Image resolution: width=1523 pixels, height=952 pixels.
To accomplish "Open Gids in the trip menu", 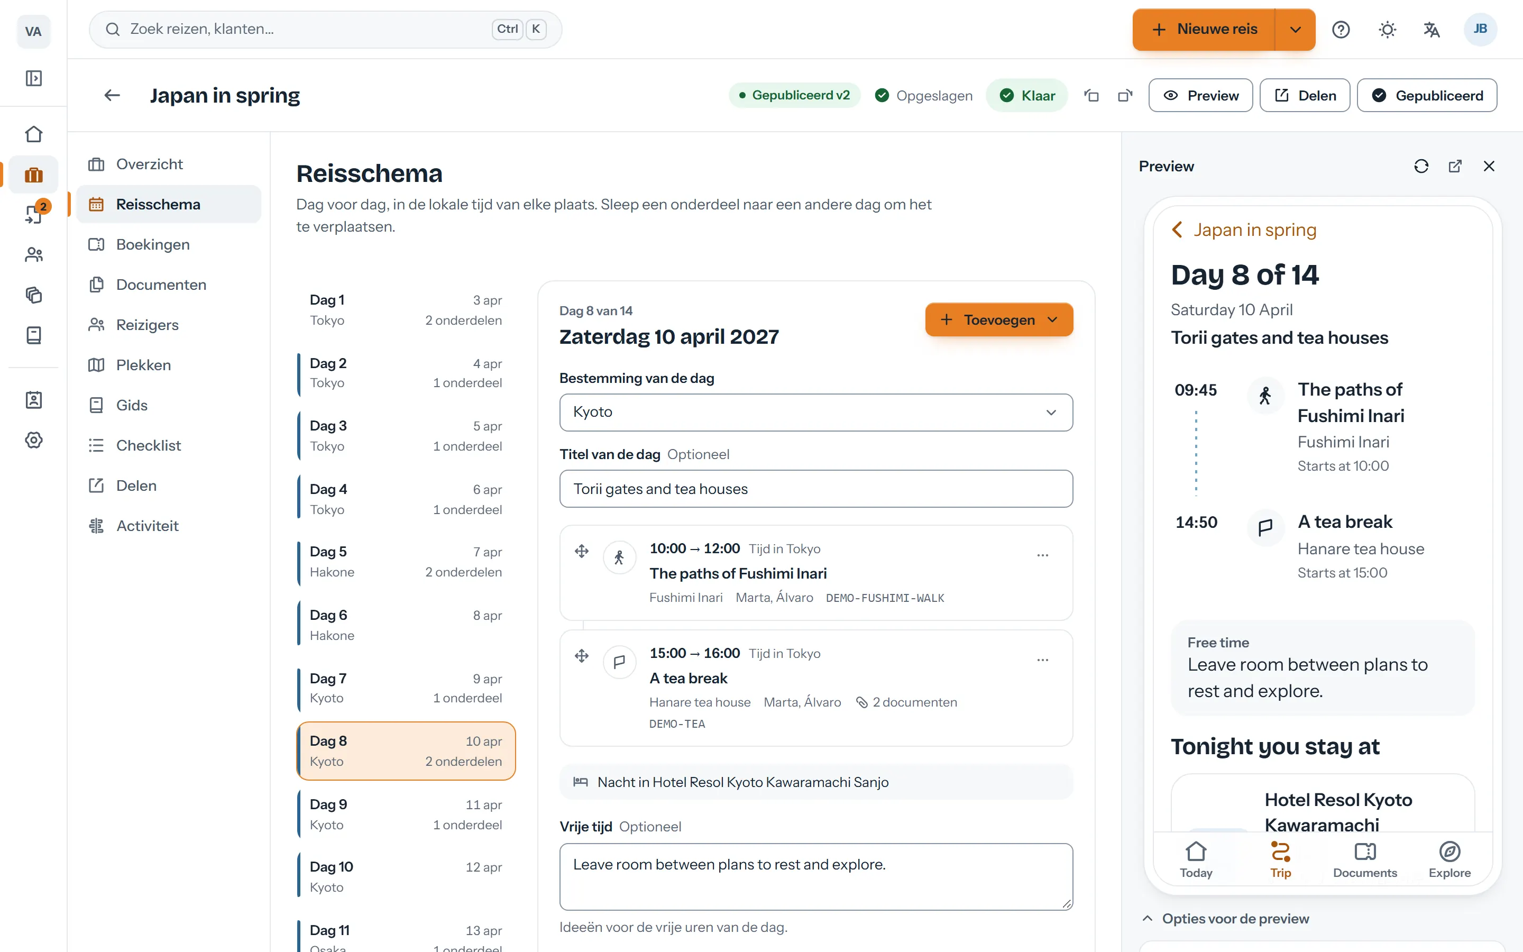I will click(168, 406).
